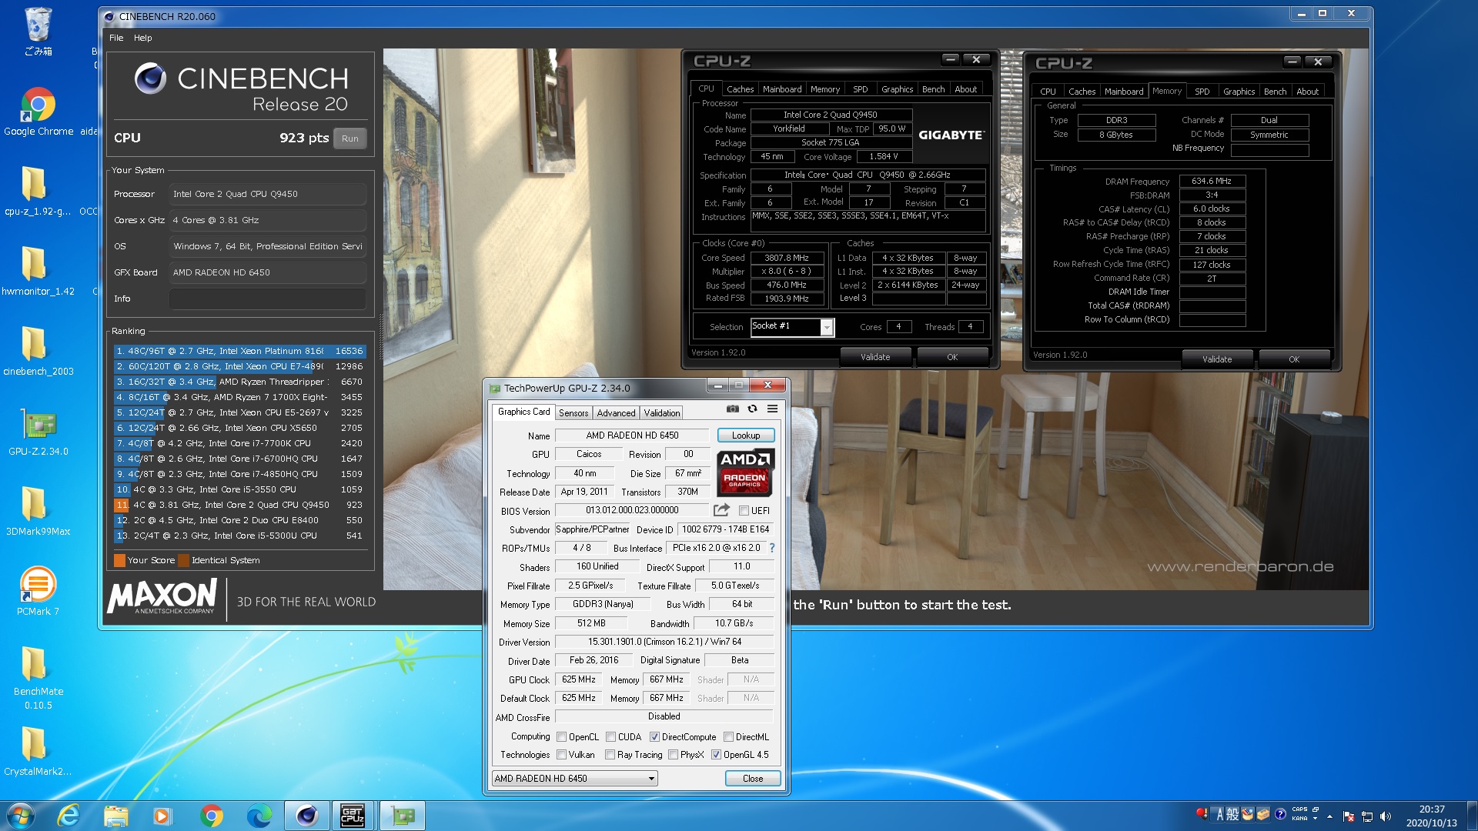Open the Recycle Bin desktop icon
This screenshot has width=1478, height=831.
coord(38,33)
